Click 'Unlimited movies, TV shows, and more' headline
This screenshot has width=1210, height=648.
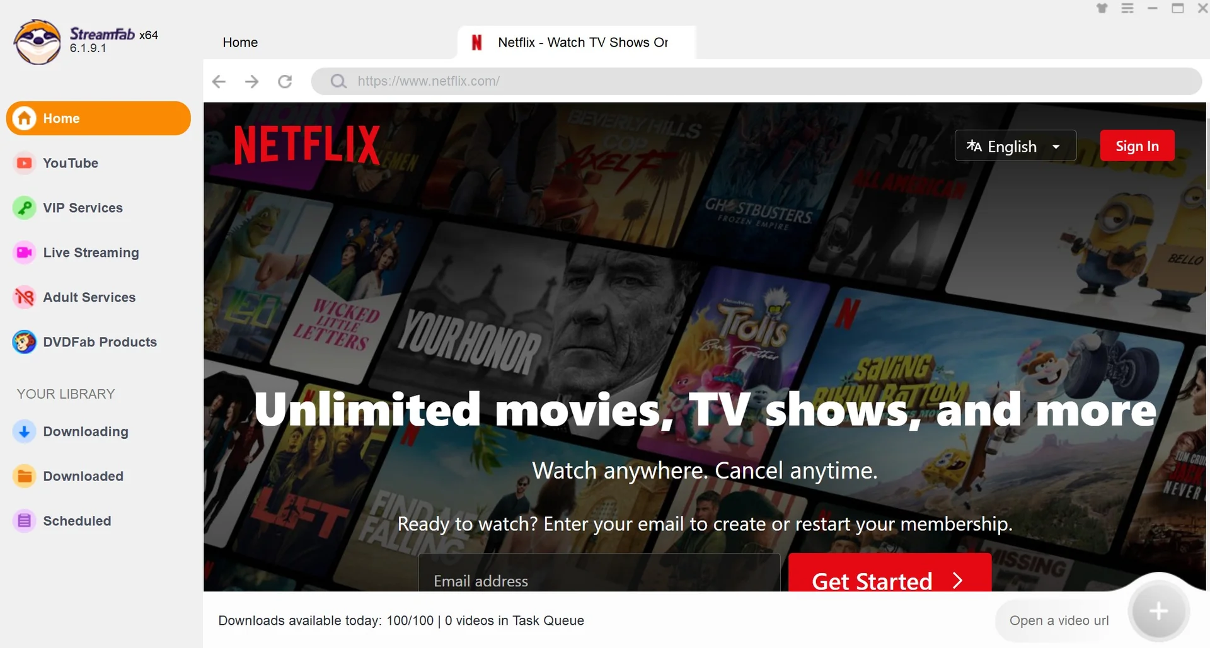[705, 410]
